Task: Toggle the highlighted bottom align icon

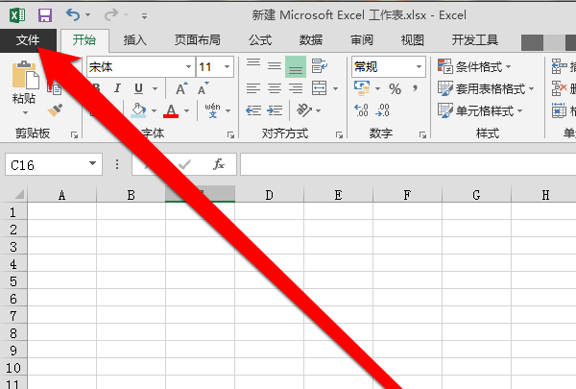Action: (296, 66)
